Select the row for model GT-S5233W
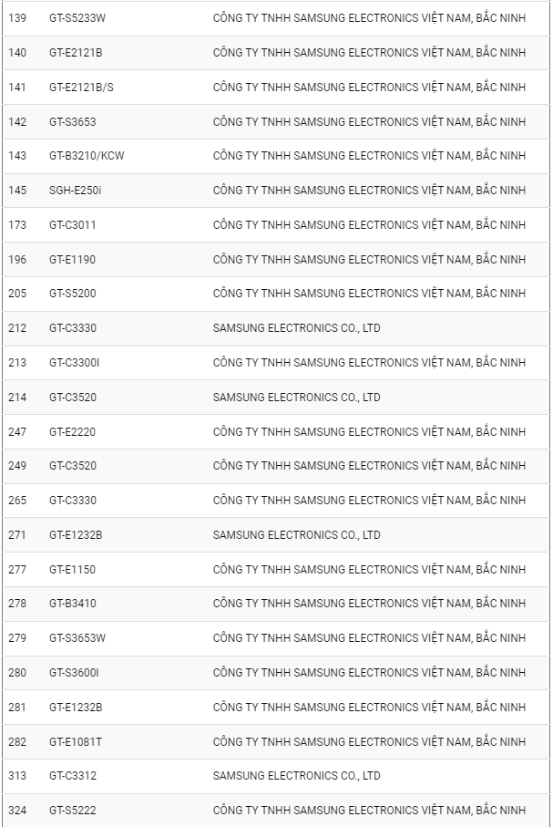The width and height of the screenshot is (553, 827). click(276, 18)
